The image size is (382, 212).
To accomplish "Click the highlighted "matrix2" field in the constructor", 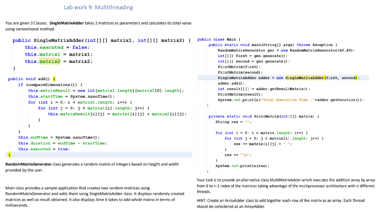I will pyautogui.click(x=50, y=61).
